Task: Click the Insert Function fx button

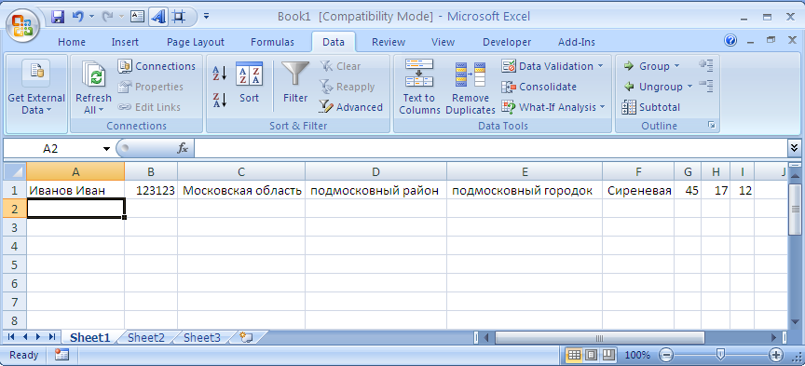Action: tap(183, 149)
